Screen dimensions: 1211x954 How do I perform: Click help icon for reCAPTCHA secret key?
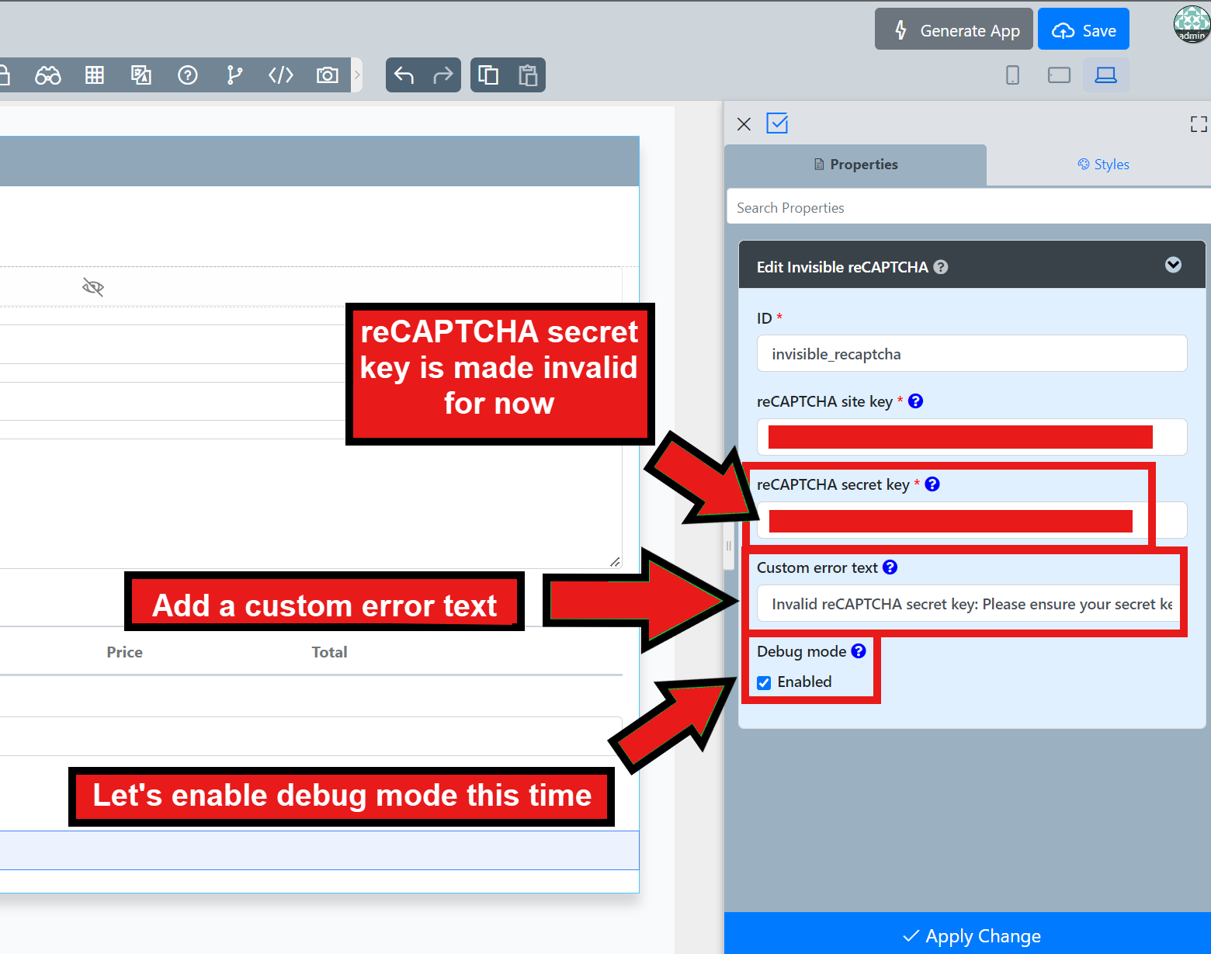coord(932,484)
